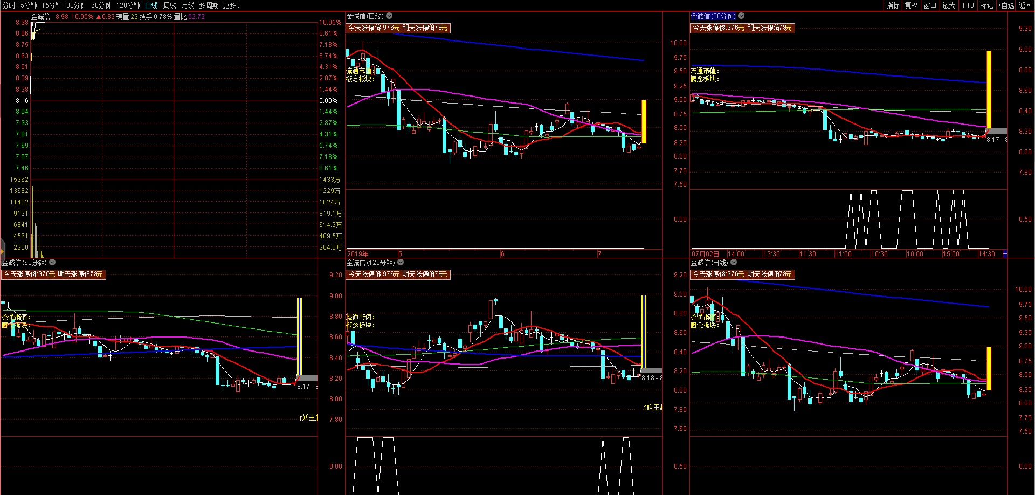
Task: Open the F10 company info
Action: [968, 5]
